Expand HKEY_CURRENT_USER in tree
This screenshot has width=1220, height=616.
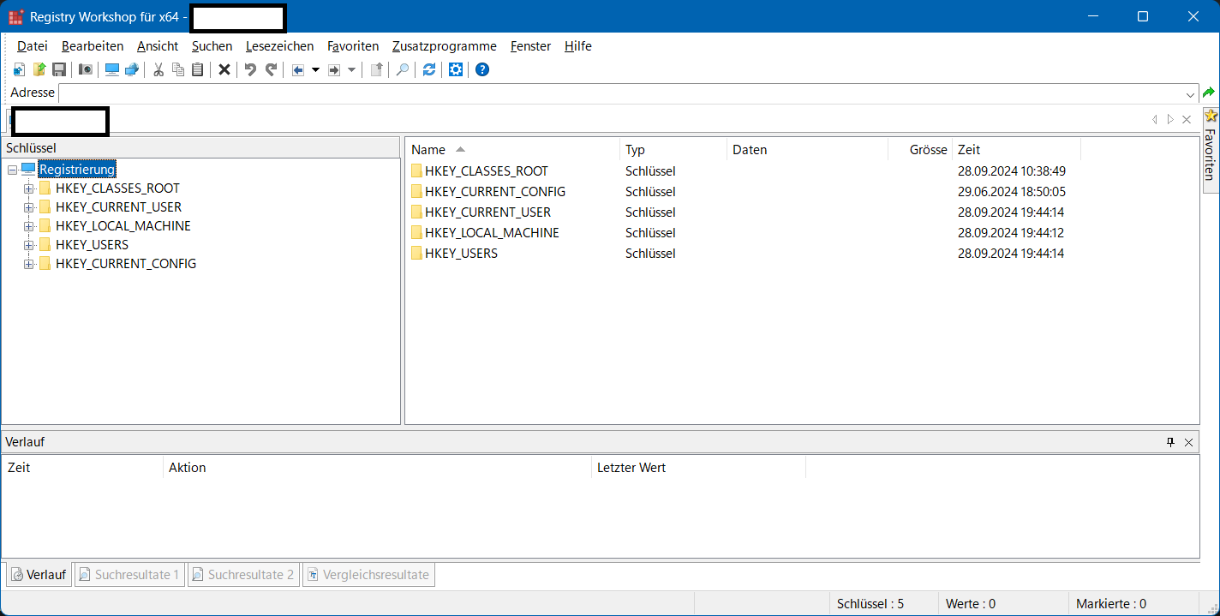click(x=29, y=207)
